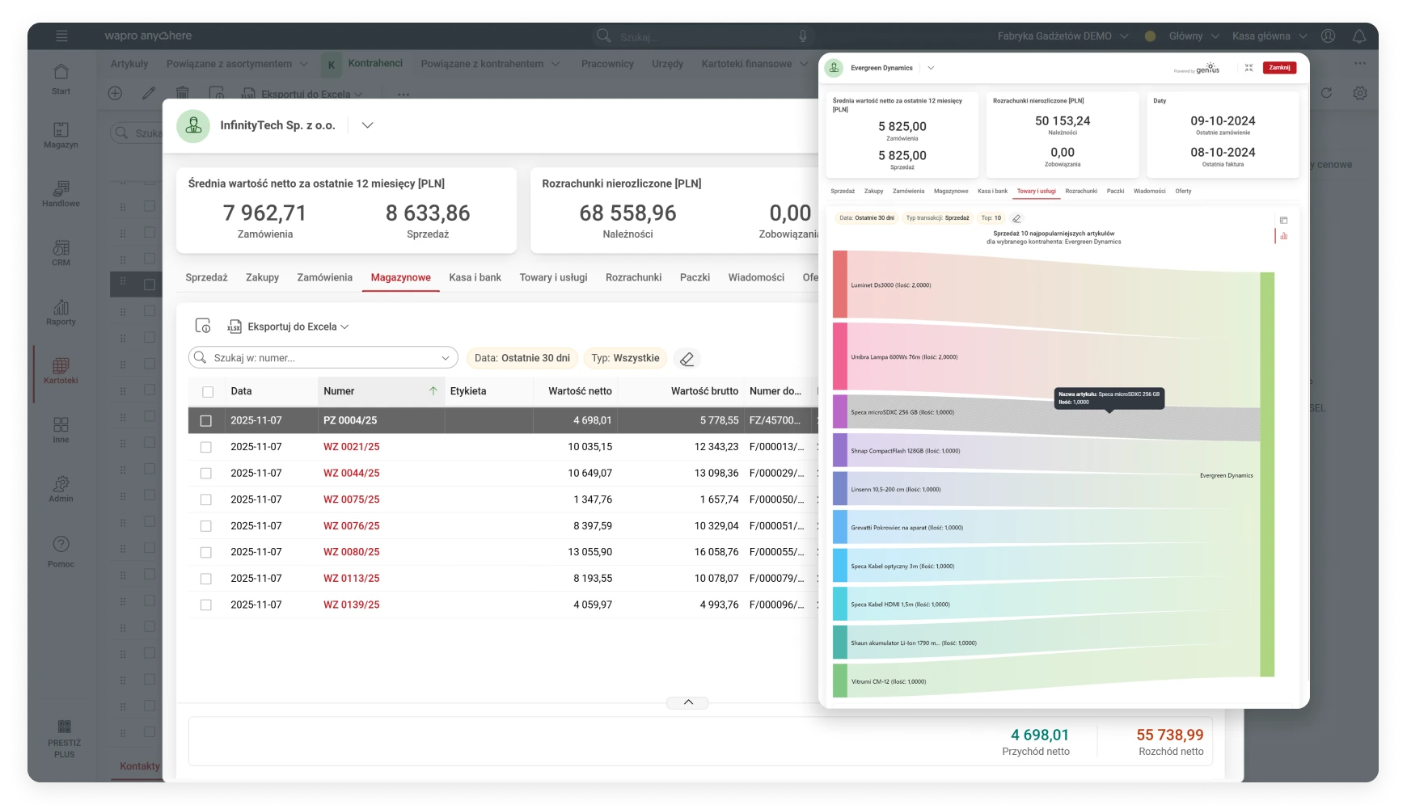Tick the checkbox for PZ 0004/25

(x=206, y=421)
